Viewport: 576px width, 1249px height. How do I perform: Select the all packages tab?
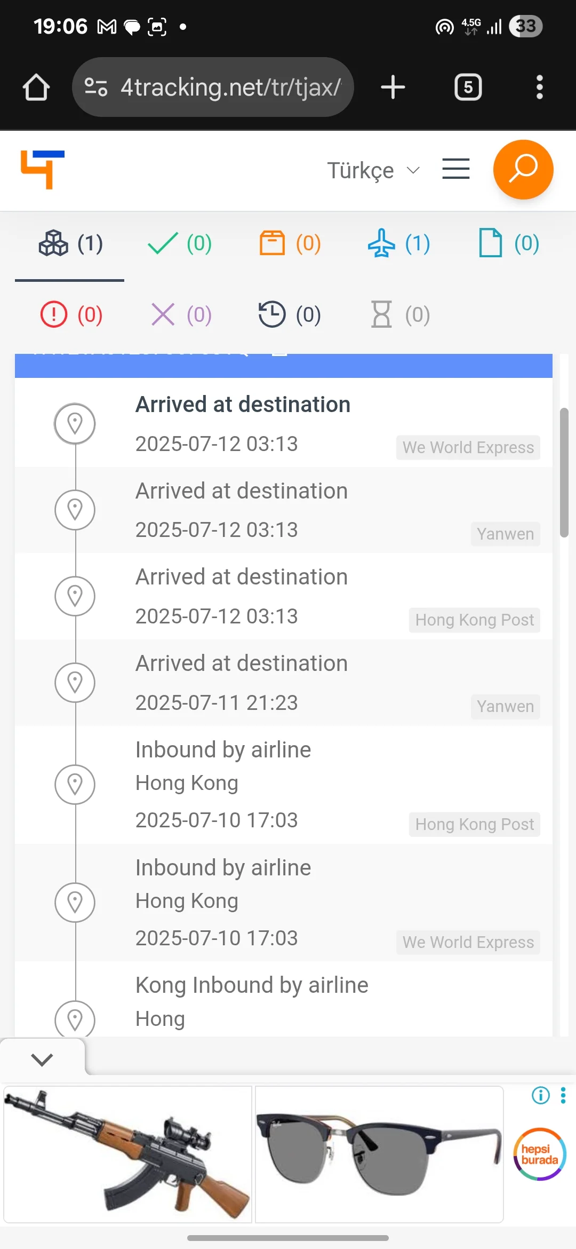(70, 244)
